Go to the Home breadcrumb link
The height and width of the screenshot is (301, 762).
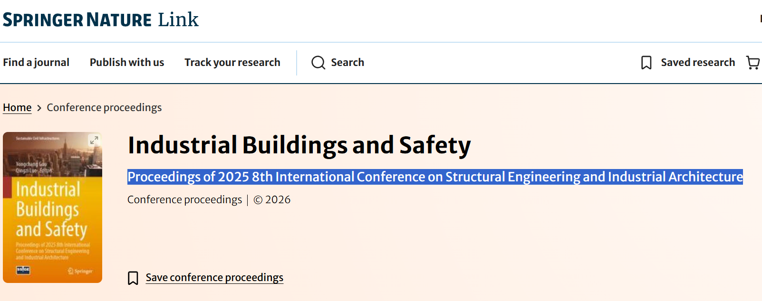pos(17,108)
